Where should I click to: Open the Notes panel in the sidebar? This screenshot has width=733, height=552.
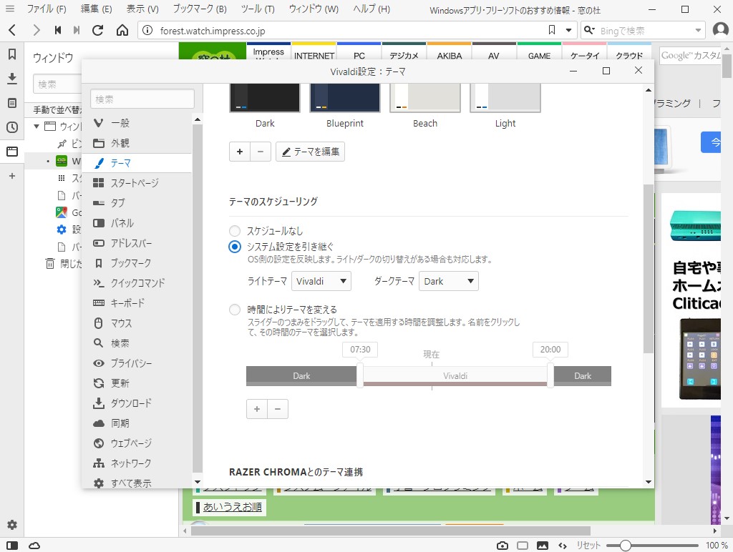point(11,102)
